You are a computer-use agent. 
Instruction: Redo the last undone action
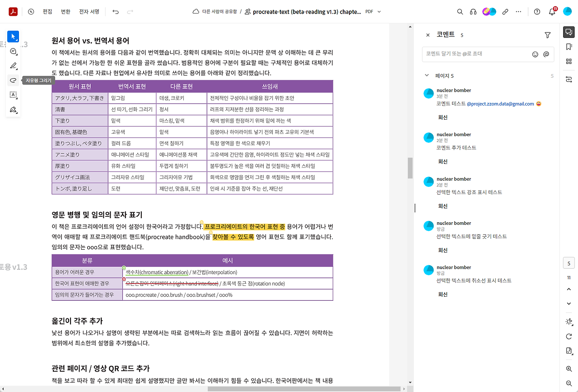pyautogui.click(x=130, y=12)
